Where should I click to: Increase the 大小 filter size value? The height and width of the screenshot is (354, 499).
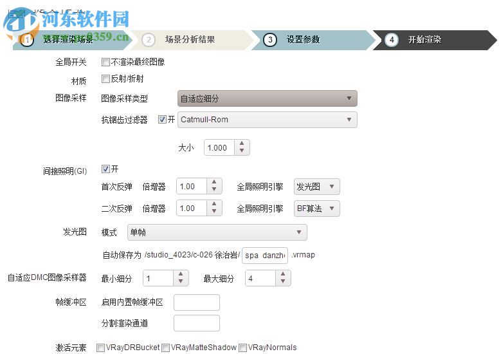coord(242,144)
